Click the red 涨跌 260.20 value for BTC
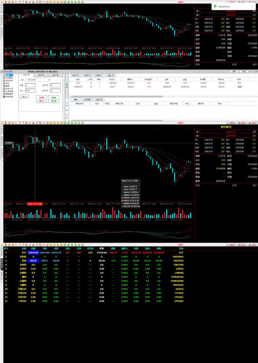 pyautogui.click(x=114, y=252)
